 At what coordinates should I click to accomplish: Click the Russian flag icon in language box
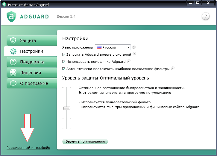(99, 48)
